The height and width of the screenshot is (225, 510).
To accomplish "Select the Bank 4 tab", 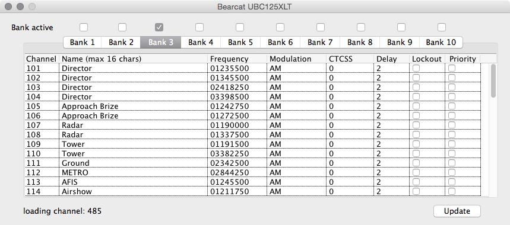I will tap(201, 42).
